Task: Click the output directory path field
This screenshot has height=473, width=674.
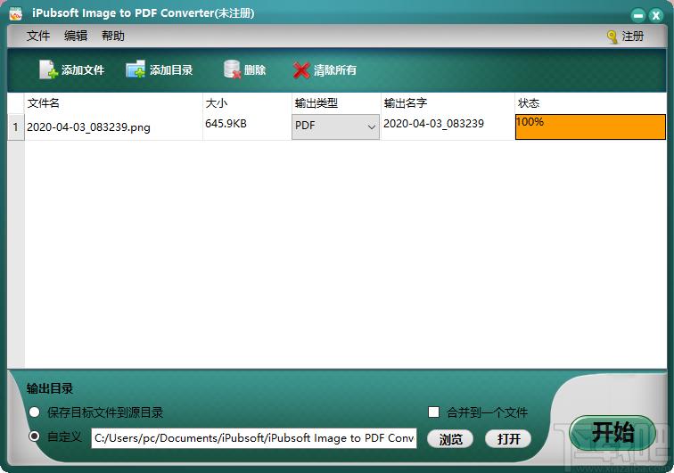Action: [254, 437]
